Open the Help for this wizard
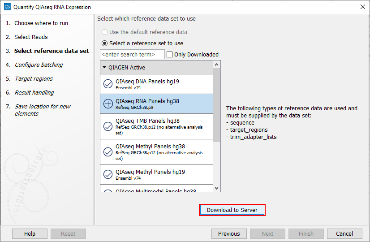This screenshot has width=370, height=242. coord(30,233)
